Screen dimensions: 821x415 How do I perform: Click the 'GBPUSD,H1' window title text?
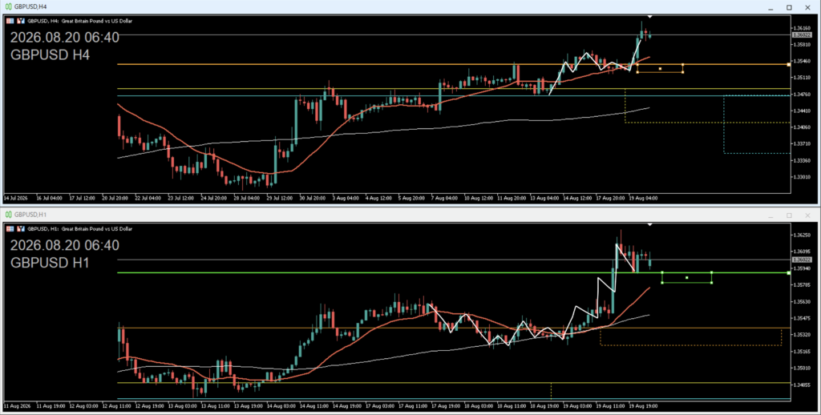tap(30, 215)
